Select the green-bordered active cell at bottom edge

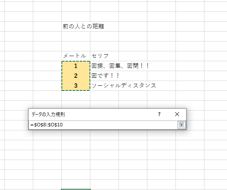pyautogui.click(x=76, y=190)
